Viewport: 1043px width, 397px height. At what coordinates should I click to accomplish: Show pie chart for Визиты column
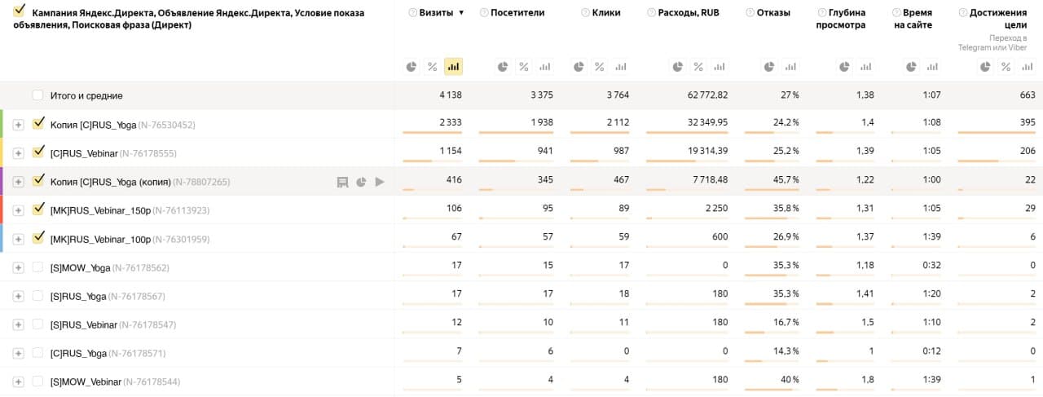[x=411, y=67]
